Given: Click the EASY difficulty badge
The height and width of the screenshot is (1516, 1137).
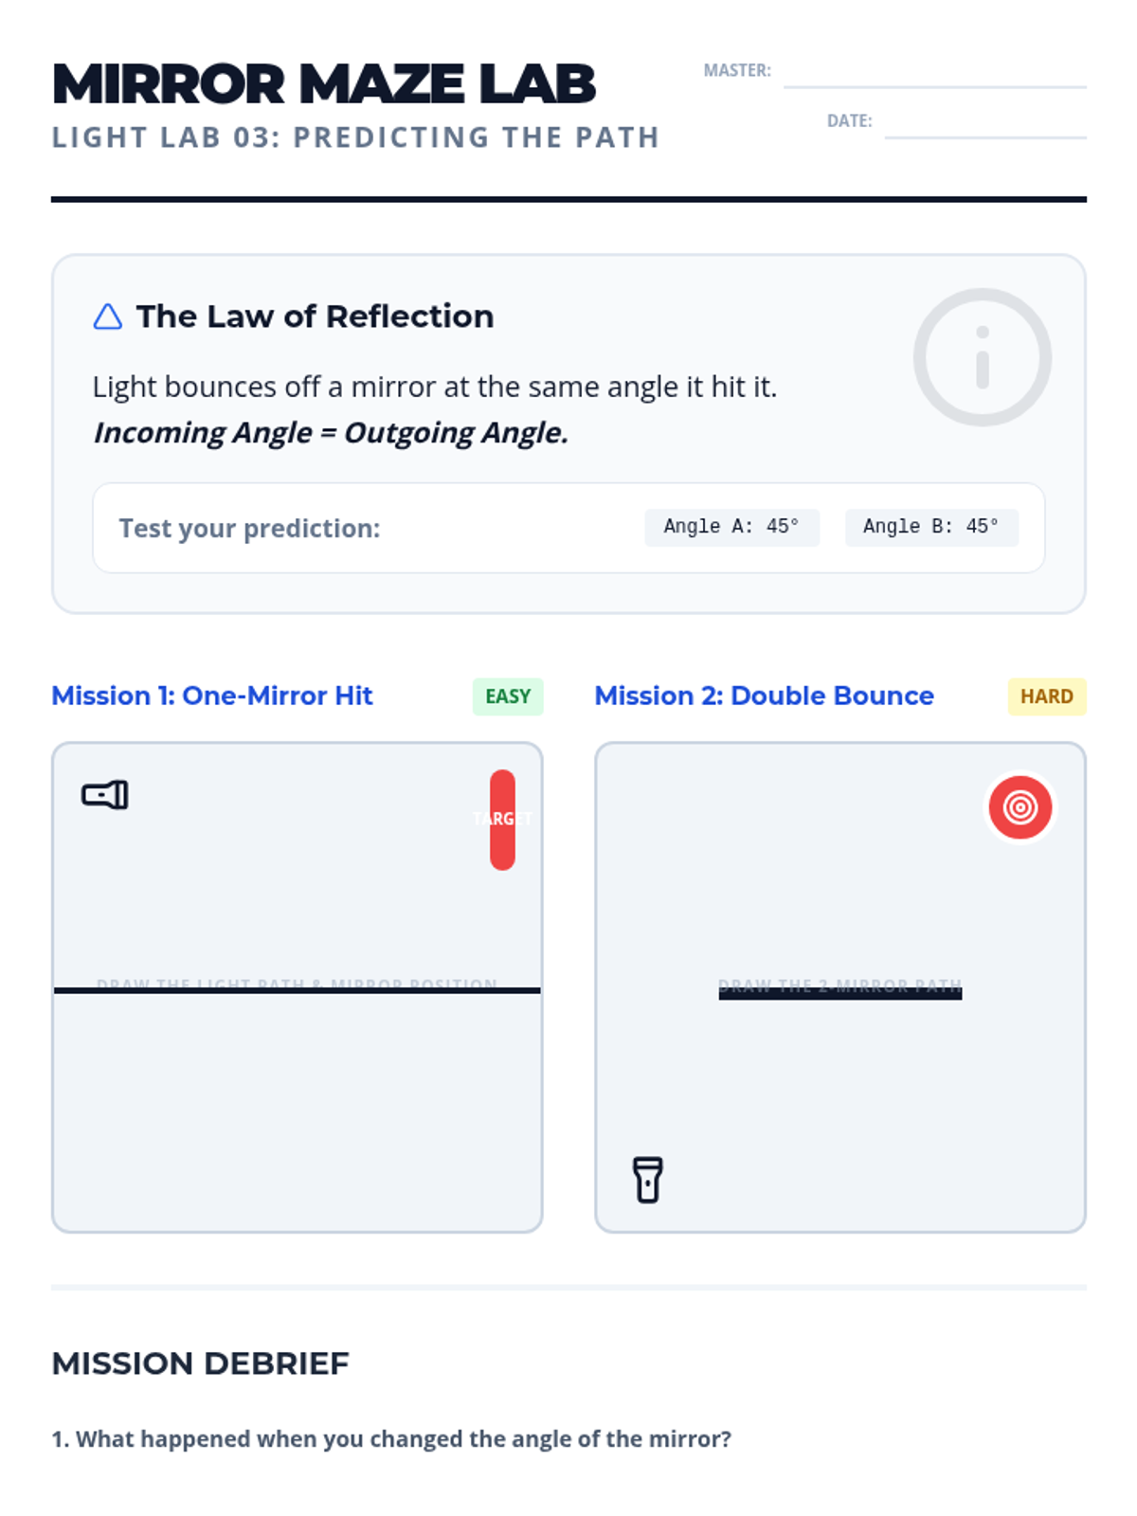Looking at the screenshot, I should 508,696.
